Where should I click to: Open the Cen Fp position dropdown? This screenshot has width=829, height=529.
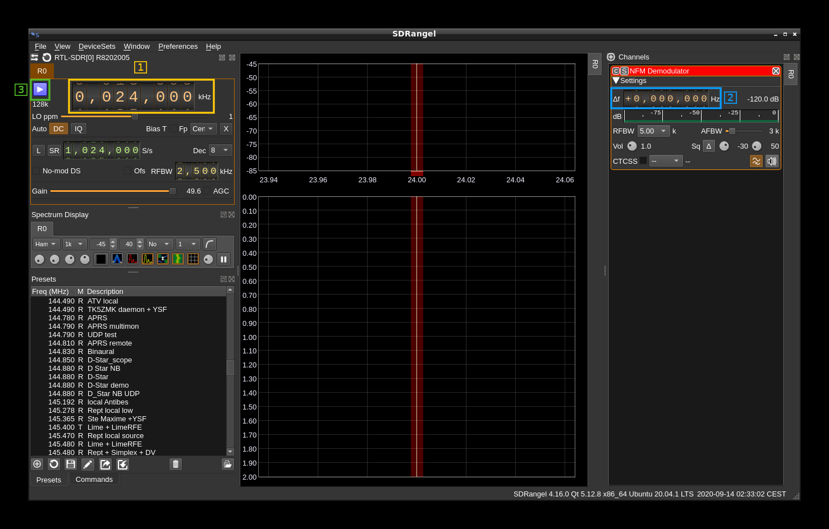[x=203, y=128]
